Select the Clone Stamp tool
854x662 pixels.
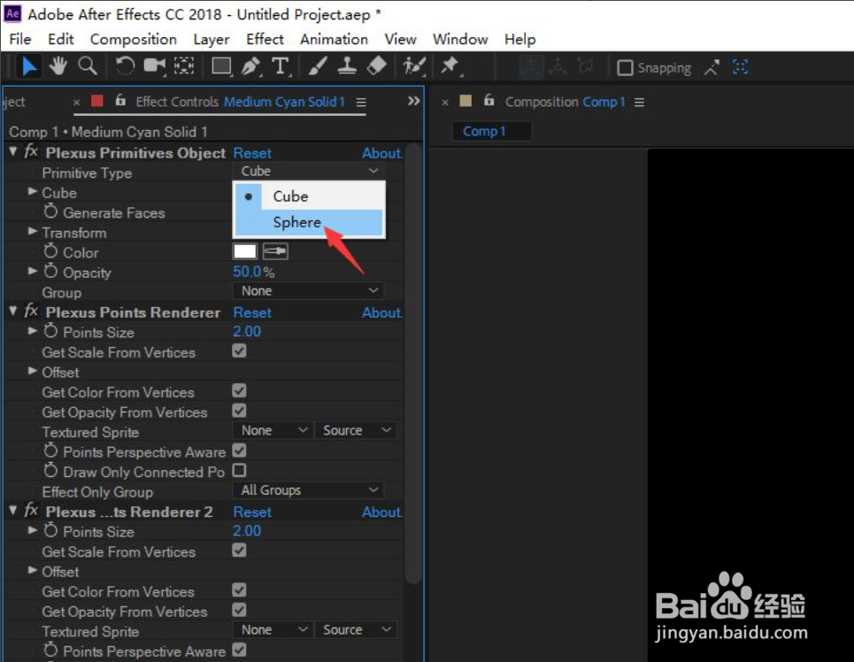click(x=347, y=66)
